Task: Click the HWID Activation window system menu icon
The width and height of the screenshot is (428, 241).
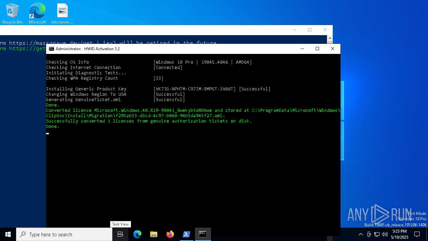Action: coord(51,49)
